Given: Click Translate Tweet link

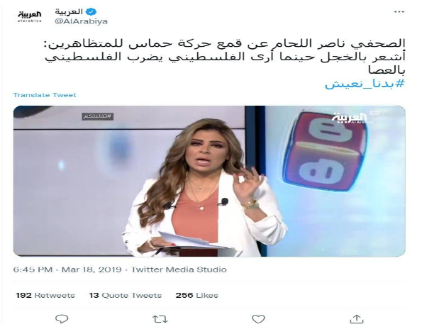Looking at the screenshot, I should (45, 95).
